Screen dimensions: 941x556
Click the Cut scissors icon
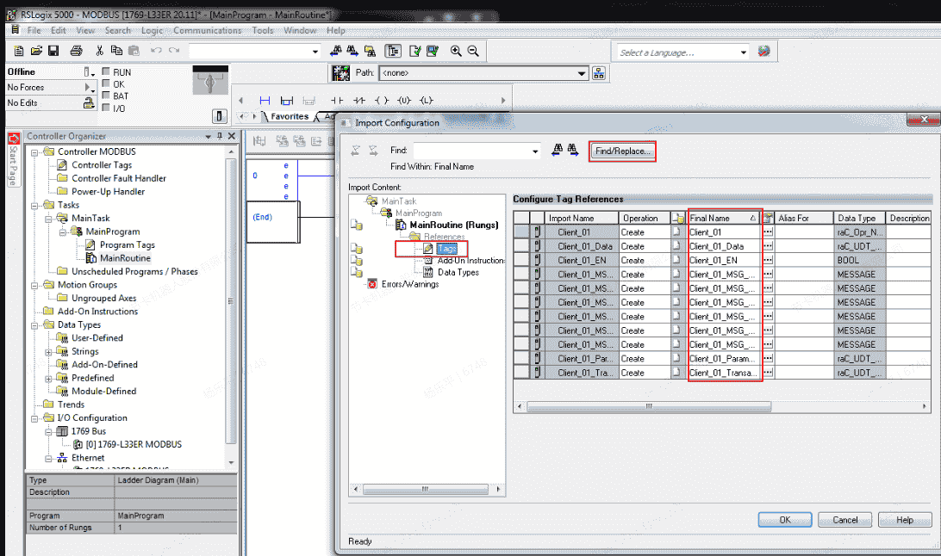click(100, 52)
